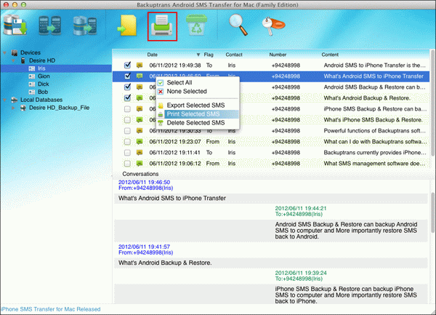Click green message icon of 19:23:07 row
The height and width of the screenshot is (315, 436).
pos(140,142)
